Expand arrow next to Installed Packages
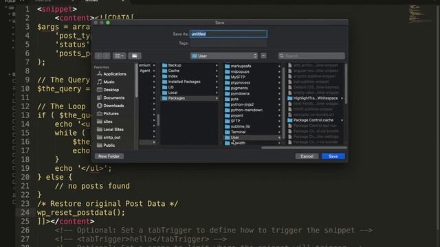 tap(217, 82)
